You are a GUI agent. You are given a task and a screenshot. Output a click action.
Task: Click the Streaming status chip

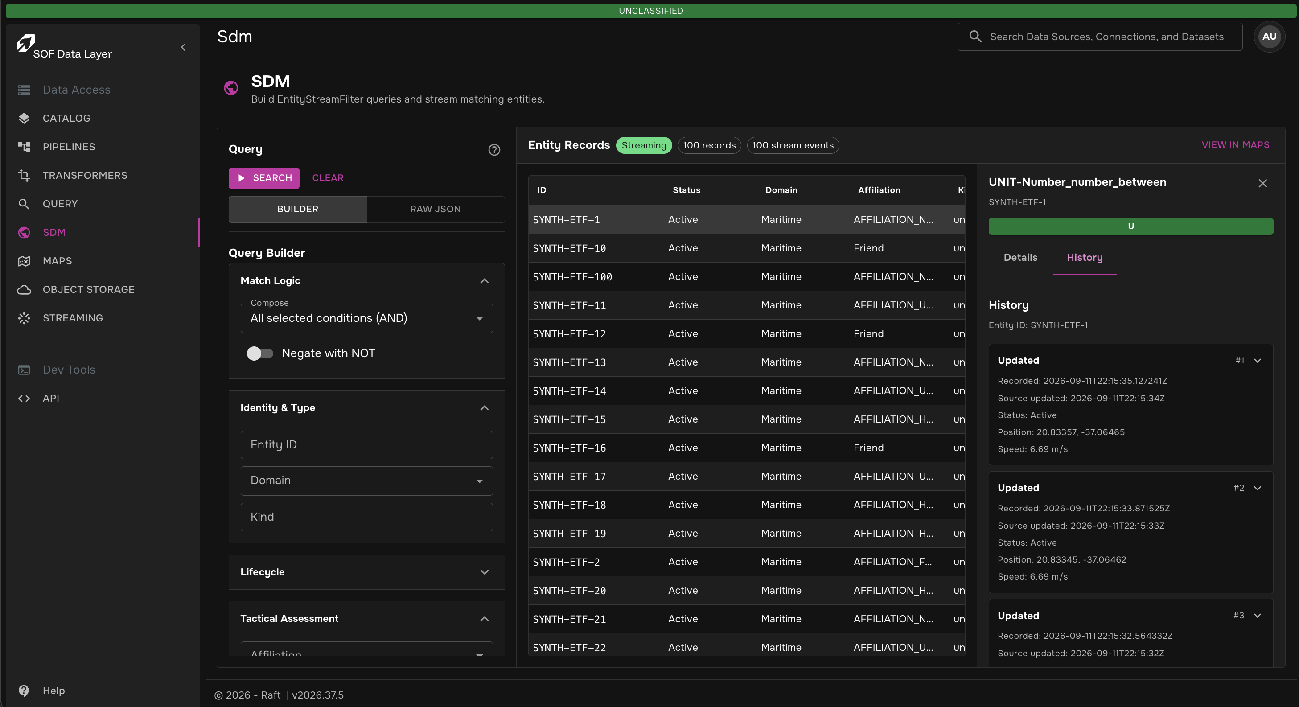[643, 146]
